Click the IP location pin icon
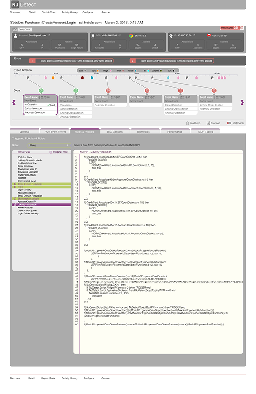256x394 pixels. [171, 36]
